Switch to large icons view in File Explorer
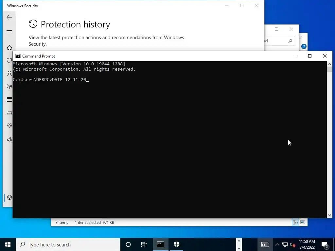 [x=303, y=222]
